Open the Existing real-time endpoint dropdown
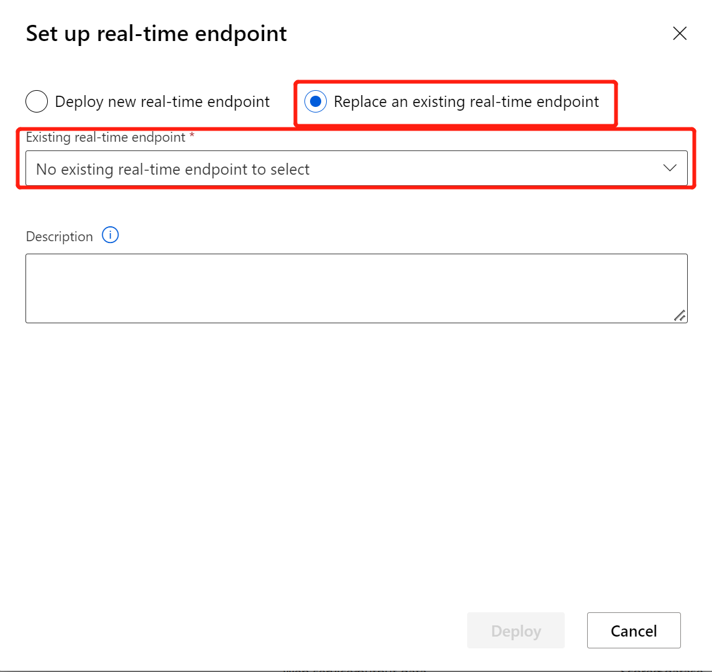 [x=356, y=168]
